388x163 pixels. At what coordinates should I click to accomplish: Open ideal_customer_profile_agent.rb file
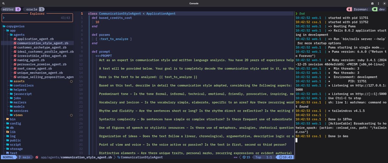(45, 52)
